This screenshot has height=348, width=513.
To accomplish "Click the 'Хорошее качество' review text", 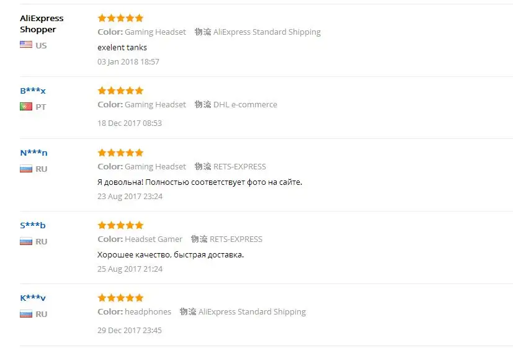I will point(171,255).
